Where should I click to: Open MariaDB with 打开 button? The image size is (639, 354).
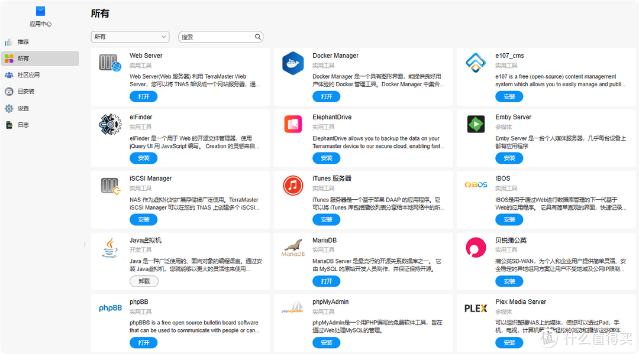coord(327,281)
